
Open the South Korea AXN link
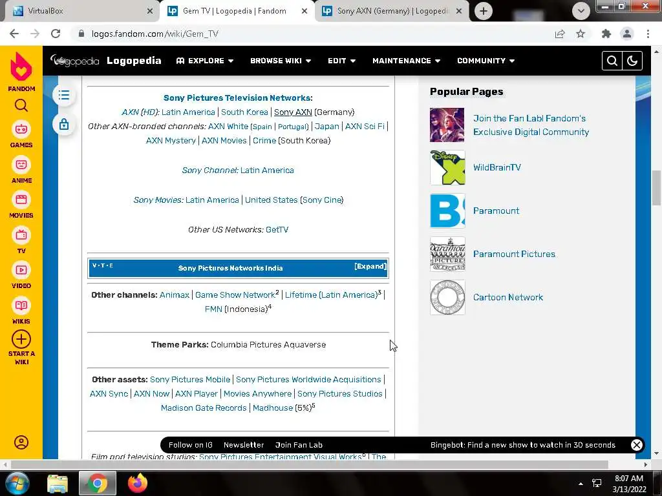(244, 112)
